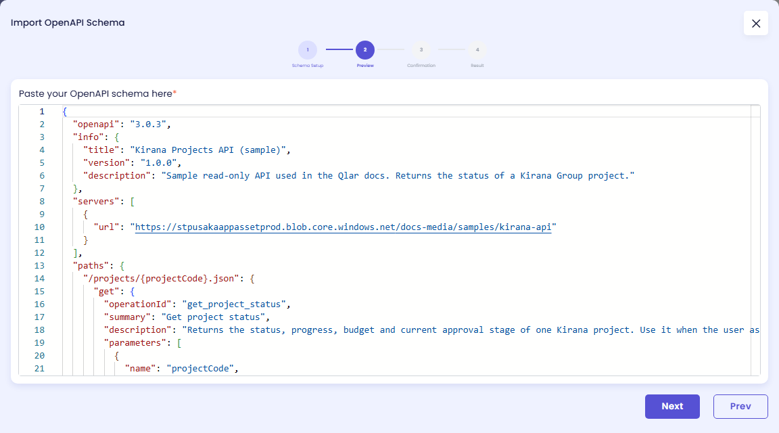The width and height of the screenshot is (779, 433).
Task: Click the "operationId" key on line 16
Action: pyautogui.click(x=138, y=304)
